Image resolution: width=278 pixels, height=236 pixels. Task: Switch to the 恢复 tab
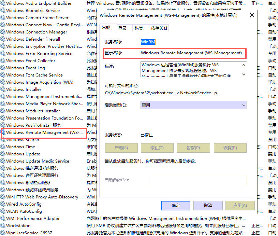(139, 28)
